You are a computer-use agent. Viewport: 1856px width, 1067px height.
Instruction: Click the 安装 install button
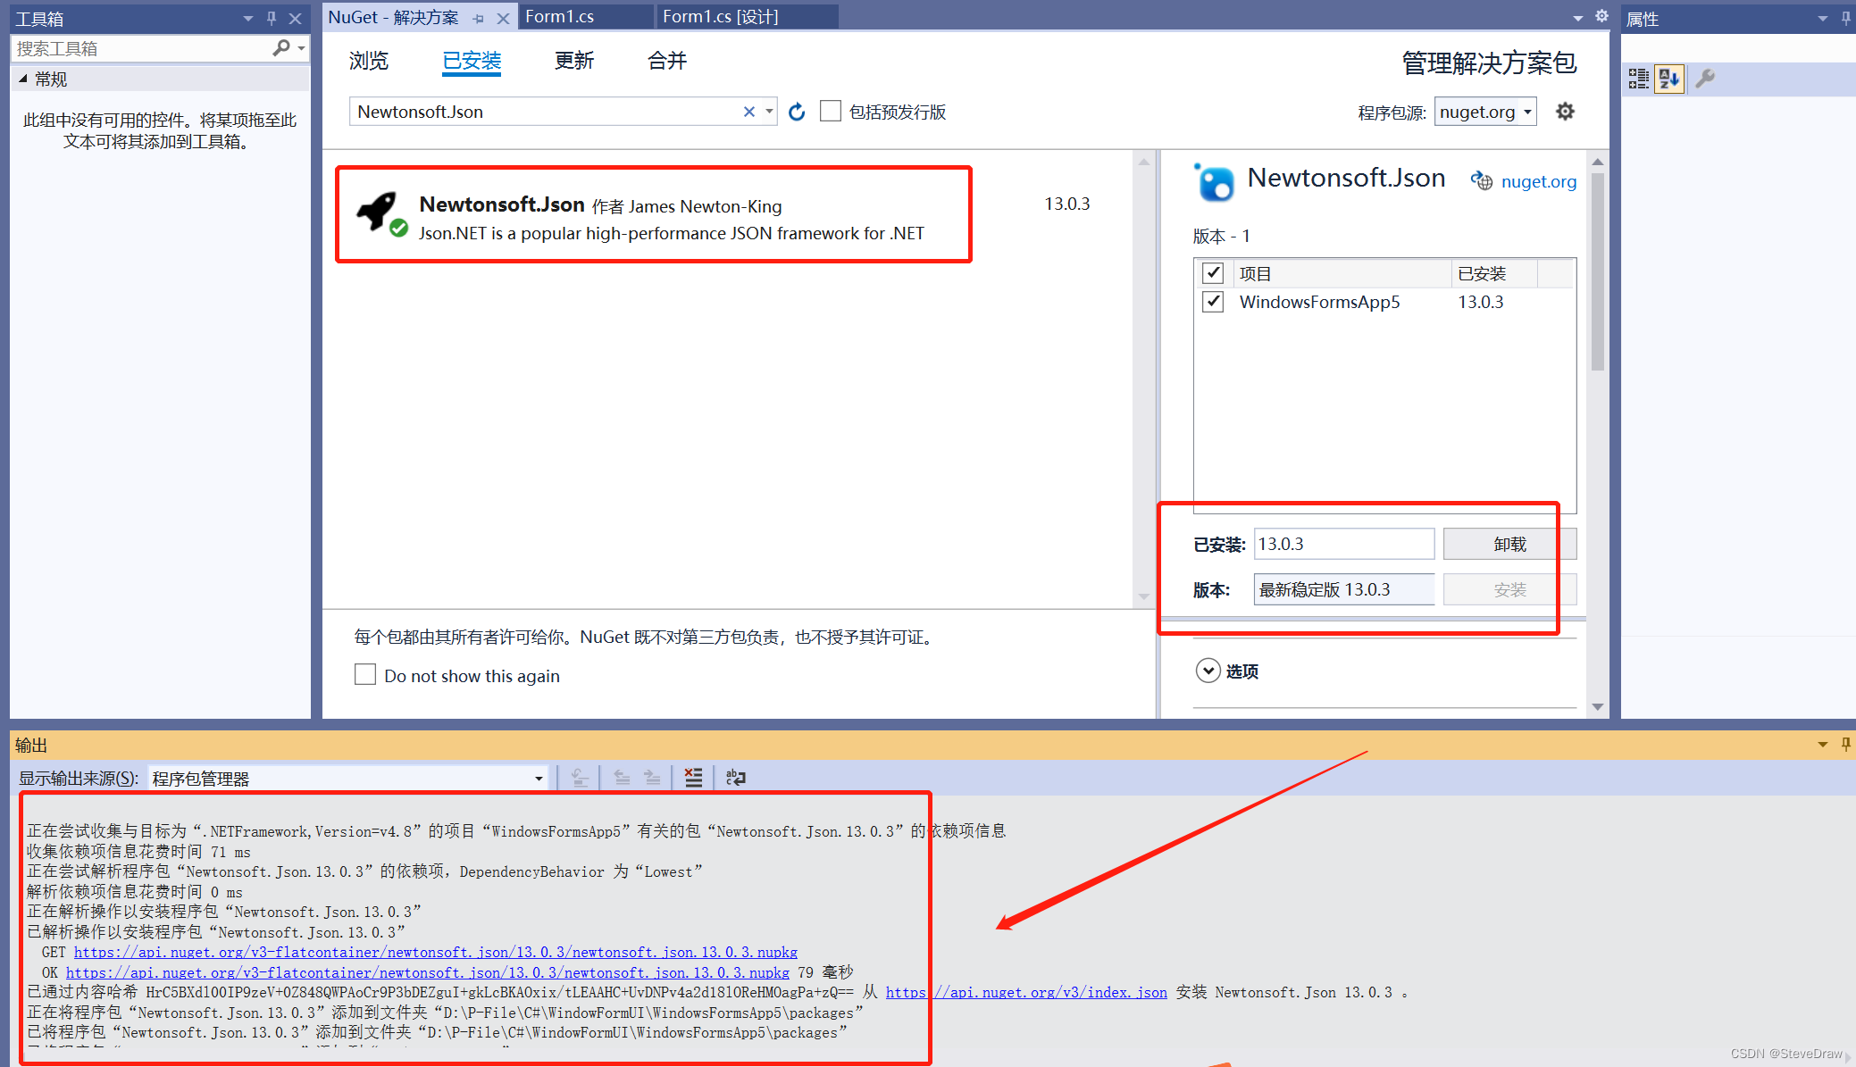tap(1509, 589)
